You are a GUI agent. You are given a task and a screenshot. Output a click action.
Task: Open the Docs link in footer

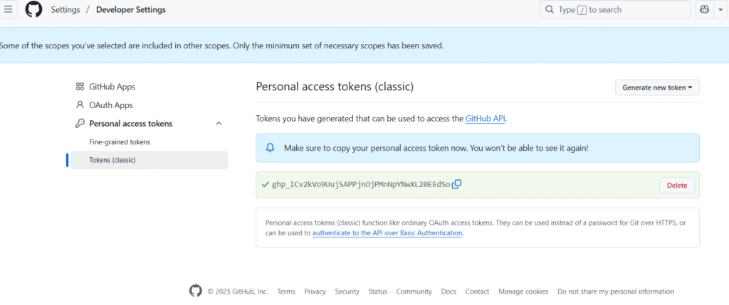449,291
